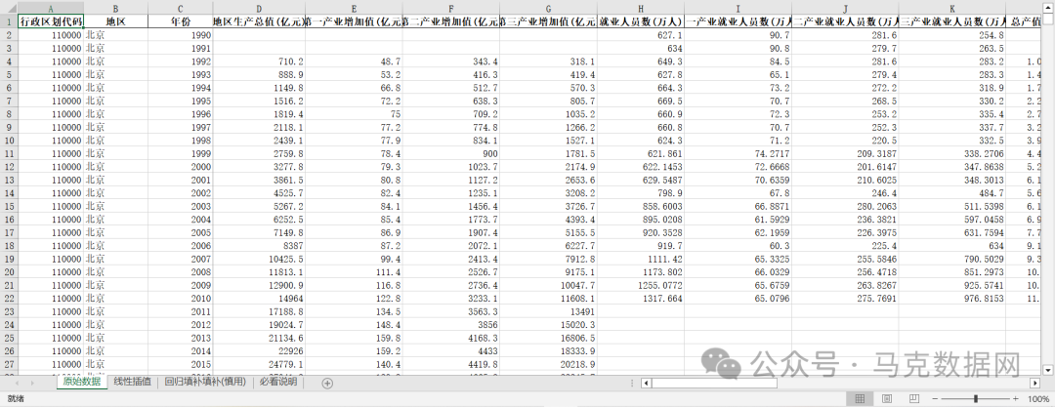Select column K header
This screenshot has height=407, width=1055.
pyautogui.click(x=952, y=8)
